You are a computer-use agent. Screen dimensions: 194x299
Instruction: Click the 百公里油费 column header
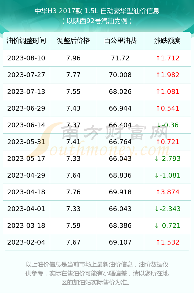pos(120,41)
